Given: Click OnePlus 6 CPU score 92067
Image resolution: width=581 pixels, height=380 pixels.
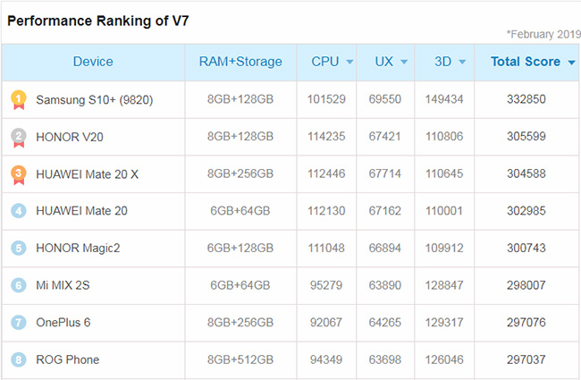Looking at the screenshot, I should coord(326,323).
